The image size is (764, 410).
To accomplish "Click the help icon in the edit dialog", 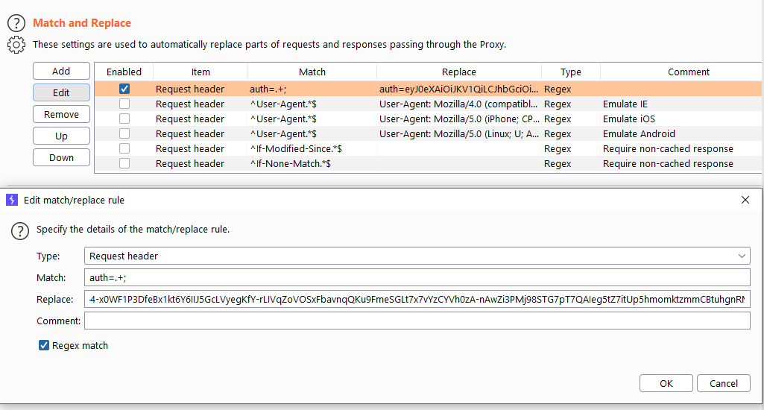I will coord(20,230).
